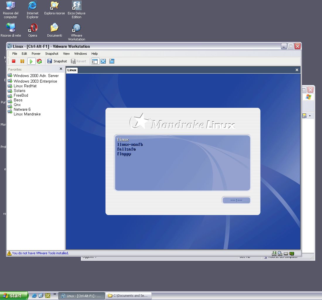Click the Windows Start button

click(x=14, y=296)
